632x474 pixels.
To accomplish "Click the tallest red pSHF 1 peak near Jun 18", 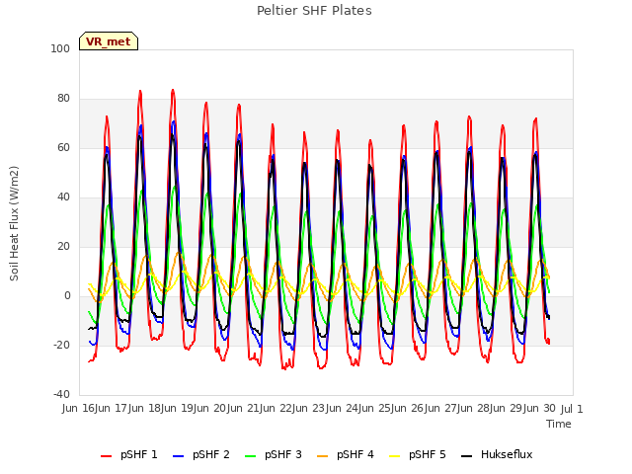I will 173,90.
